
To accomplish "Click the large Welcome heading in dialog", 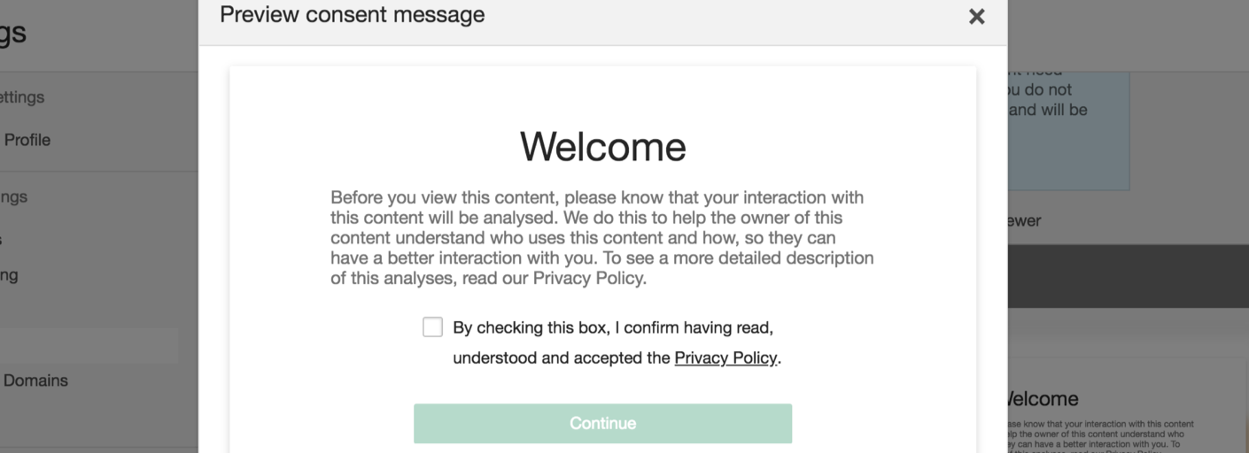I will coord(602,146).
